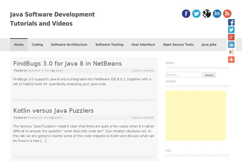
Task: Click the Search button
Action: tap(209, 75)
